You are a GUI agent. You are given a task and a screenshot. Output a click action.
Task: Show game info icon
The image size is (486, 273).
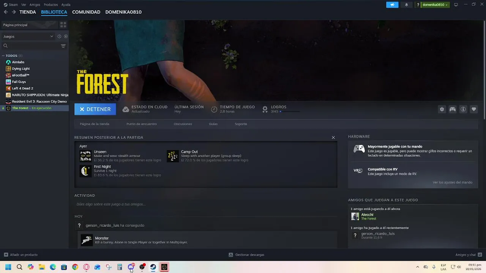[463, 109]
